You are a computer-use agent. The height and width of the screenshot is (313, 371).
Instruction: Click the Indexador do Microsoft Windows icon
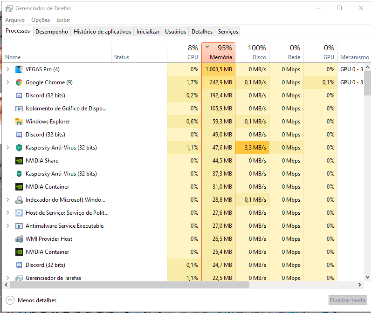[x=19, y=200]
